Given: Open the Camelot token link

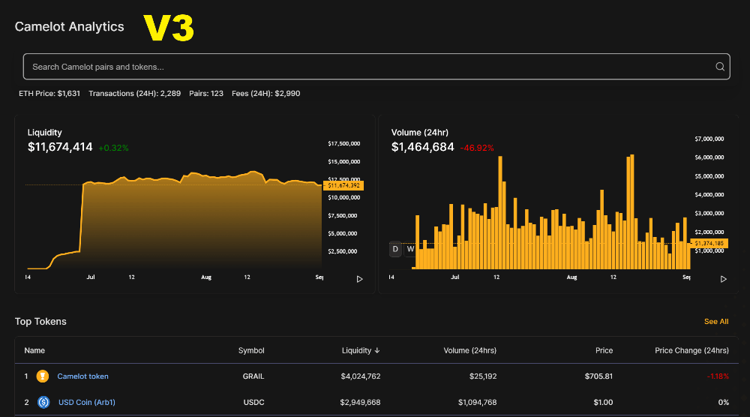Looking at the screenshot, I should pyautogui.click(x=82, y=376).
